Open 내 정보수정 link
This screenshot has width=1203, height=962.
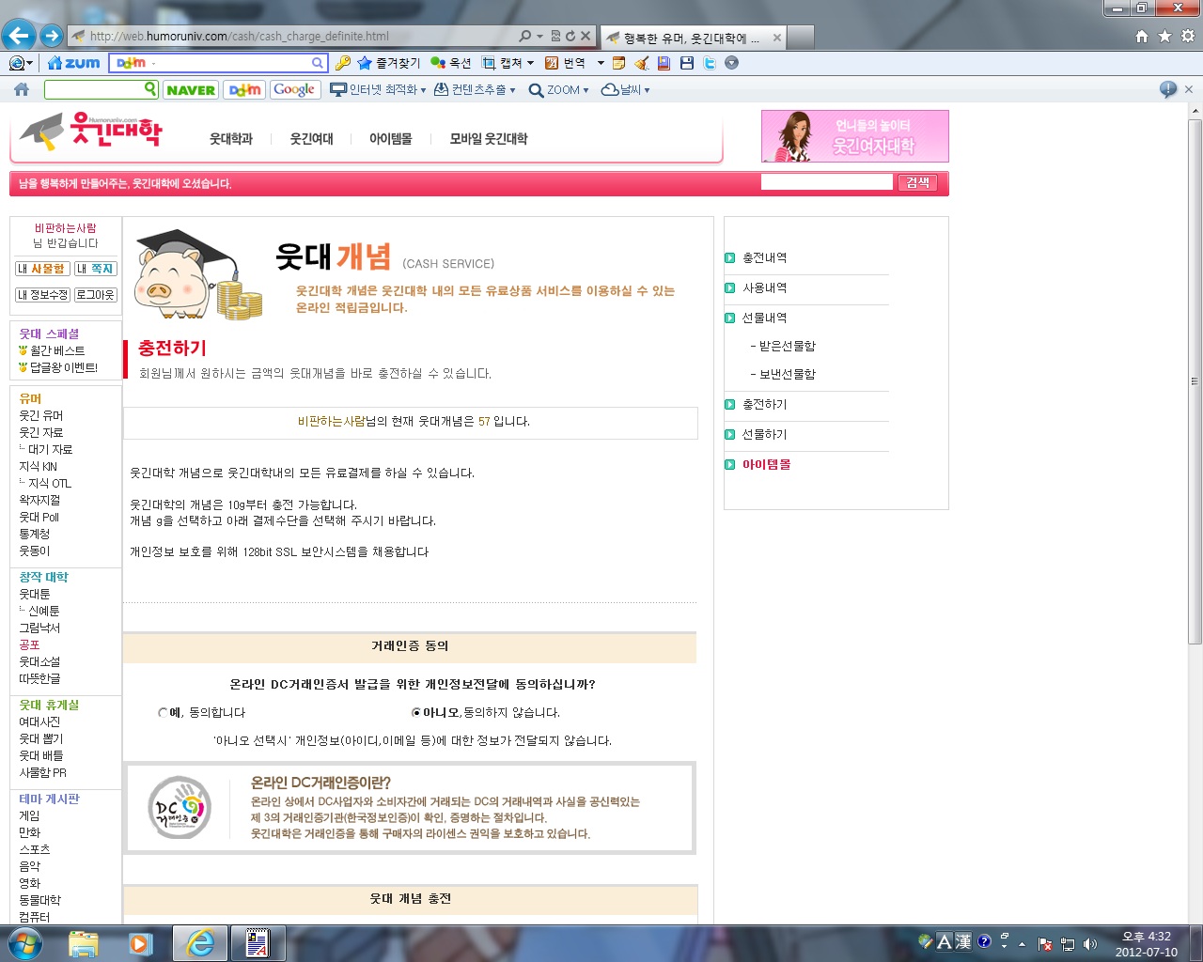click(x=42, y=295)
